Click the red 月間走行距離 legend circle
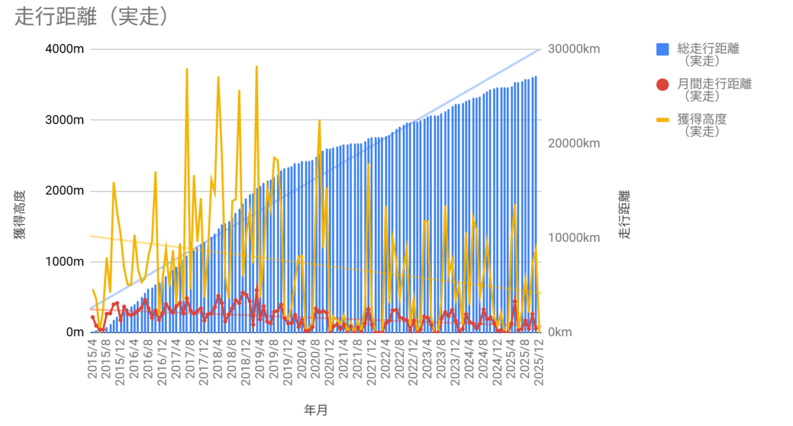Viewport: 793px width, 426px height. (663, 85)
